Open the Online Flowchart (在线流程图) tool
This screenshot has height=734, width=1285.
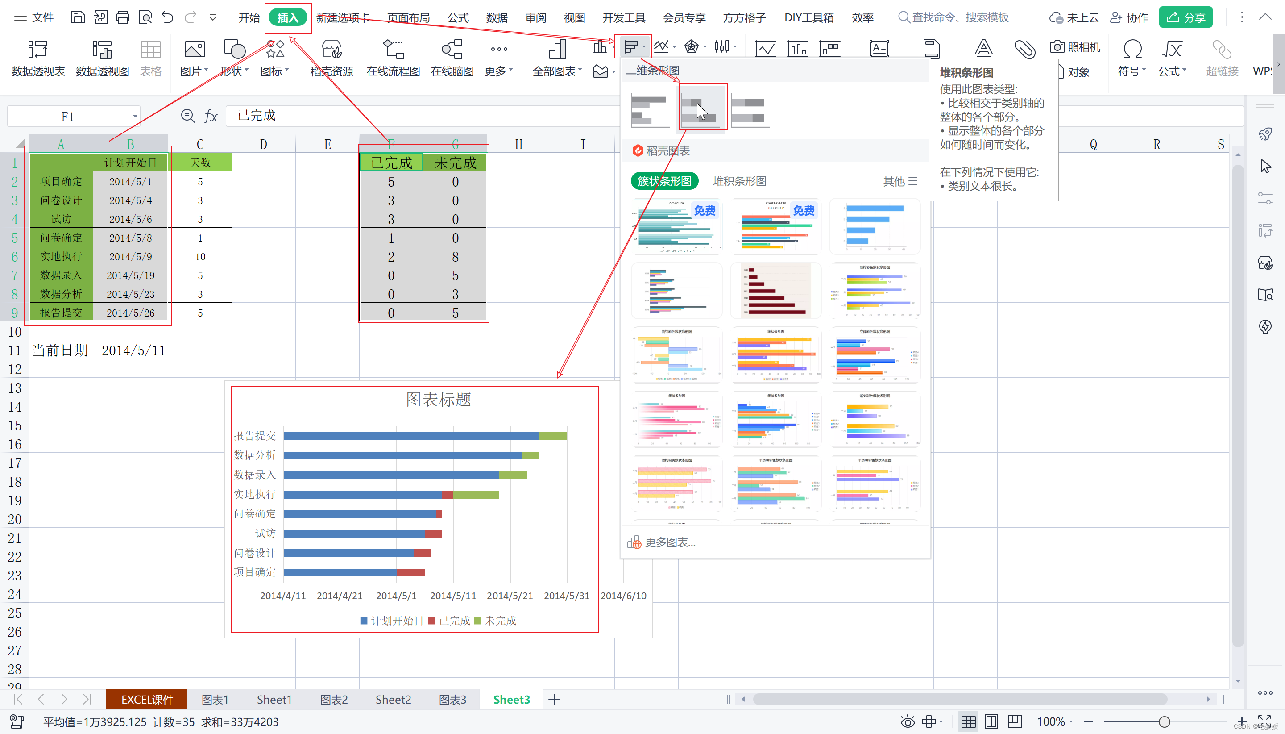[393, 50]
